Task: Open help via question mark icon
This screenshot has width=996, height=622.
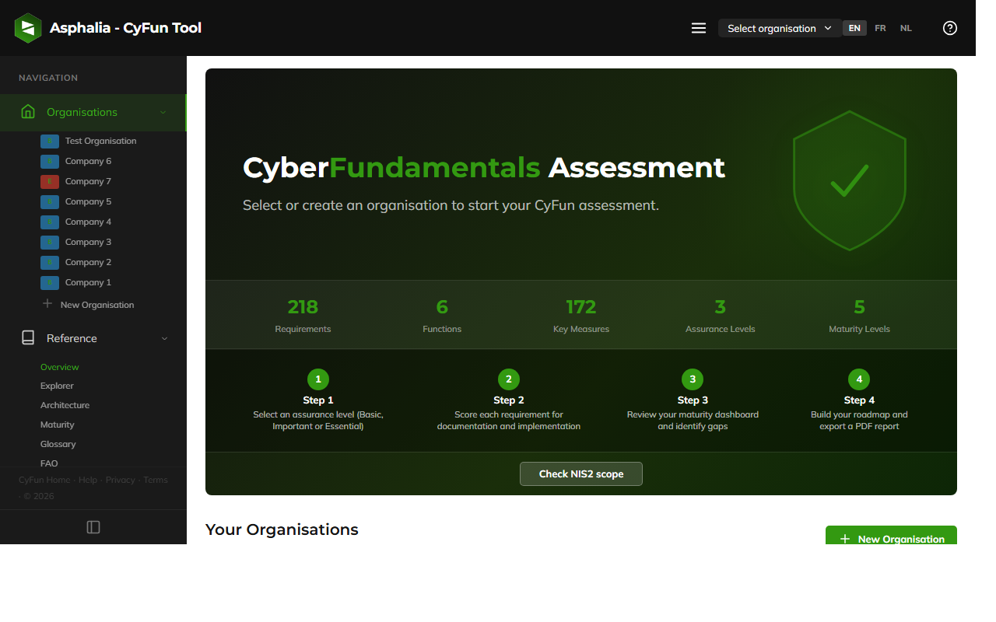Action: tap(949, 28)
